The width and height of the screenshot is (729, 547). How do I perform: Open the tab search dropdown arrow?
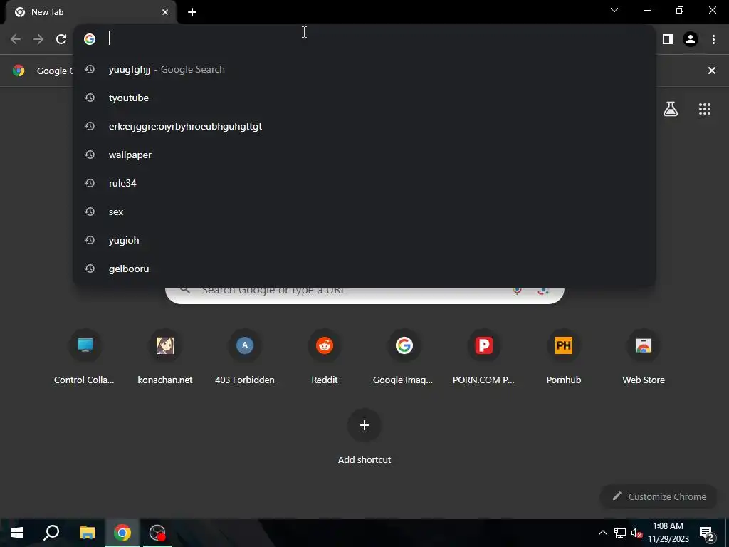click(x=614, y=10)
